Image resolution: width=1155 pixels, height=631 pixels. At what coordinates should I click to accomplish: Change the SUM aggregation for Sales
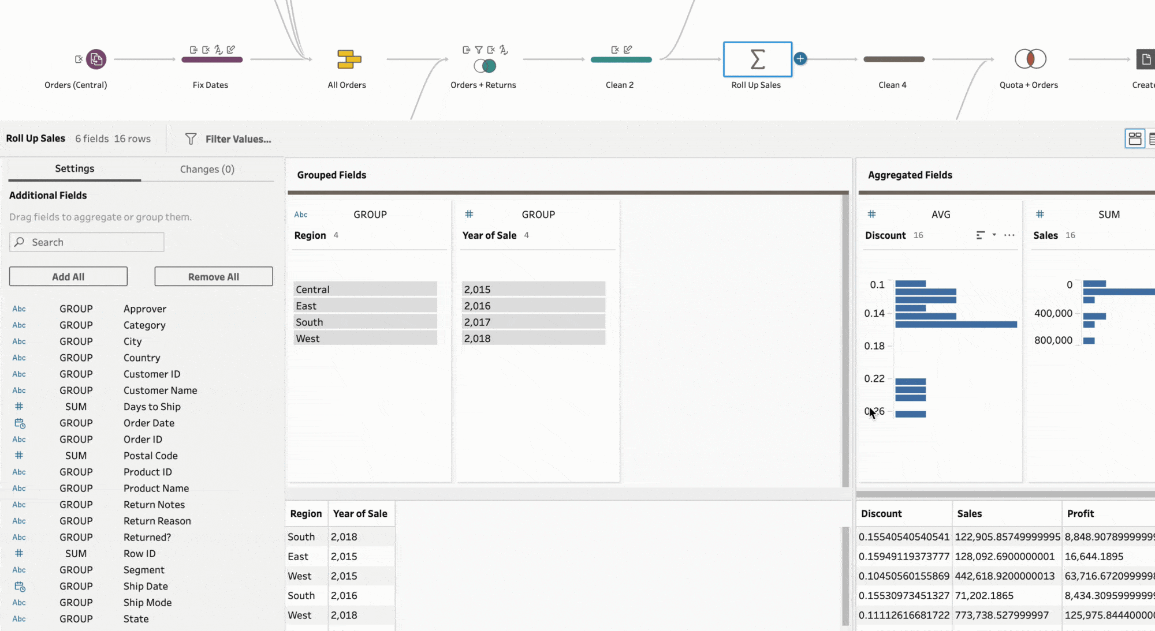1109,215
